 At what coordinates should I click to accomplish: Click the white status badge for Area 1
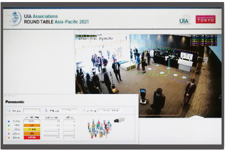pos(31,121)
